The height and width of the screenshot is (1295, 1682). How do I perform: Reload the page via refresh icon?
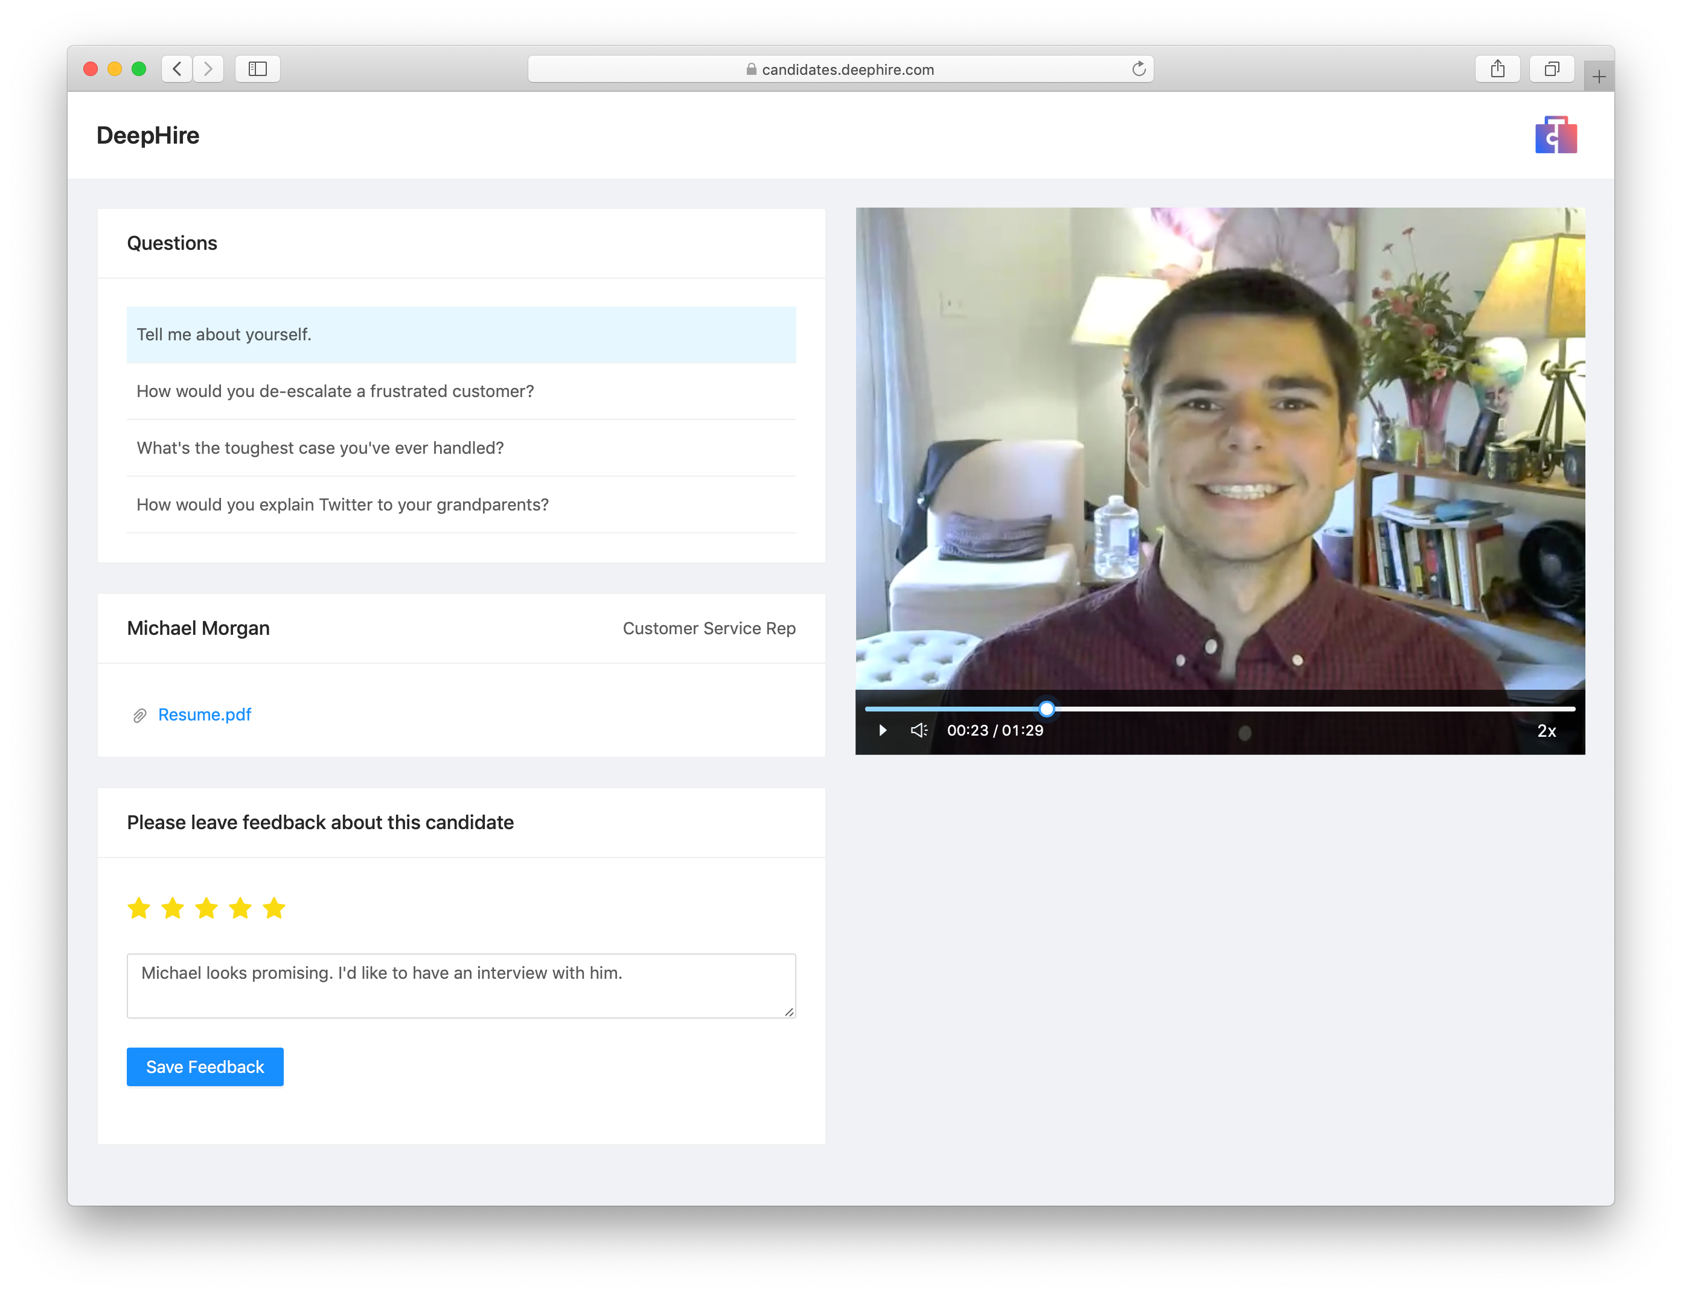coord(1138,69)
